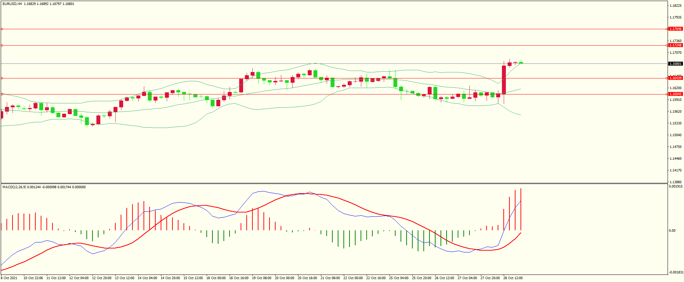Viewport: 684px width, 282px height.
Task: Click the 19 Oct 08:00 time label
Action: 262,278
